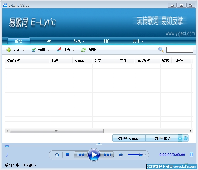Skip to the previous track
The image size is (198, 170).
click(x=81, y=155)
